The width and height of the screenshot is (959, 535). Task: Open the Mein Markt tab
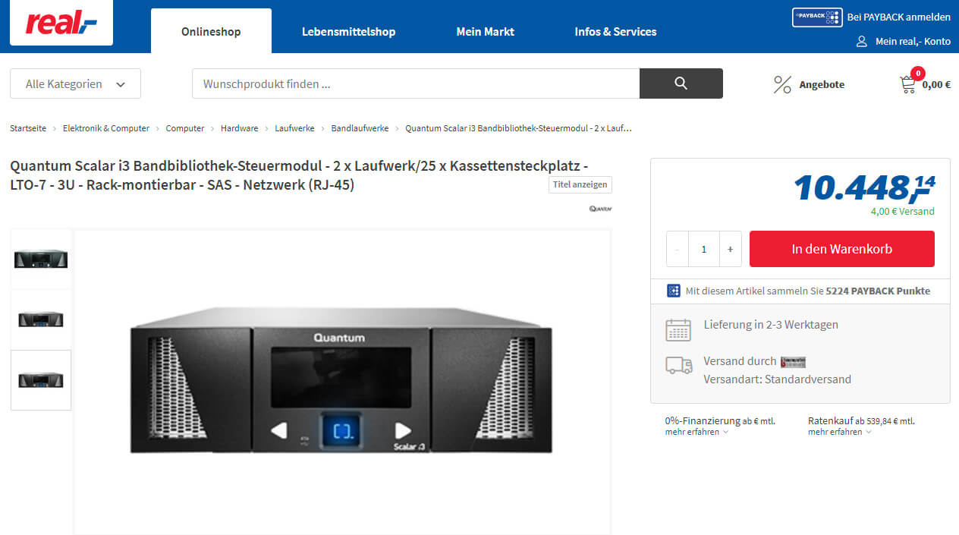[485, 31]
